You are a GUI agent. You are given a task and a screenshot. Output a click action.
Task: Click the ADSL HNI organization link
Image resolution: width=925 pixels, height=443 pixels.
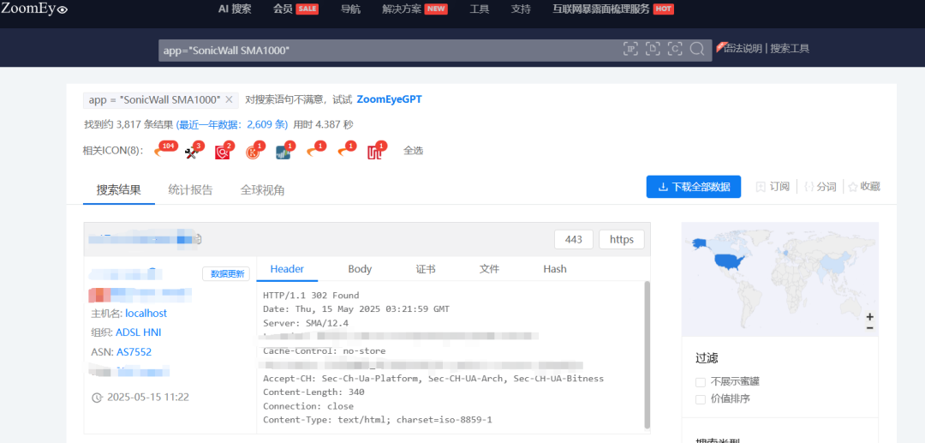click(138, 332)
